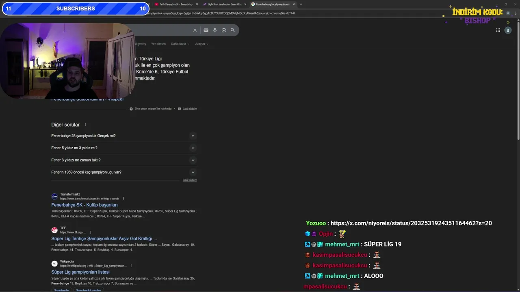520x292 pixels.
Task: Submit search with the magnifier icon
Action: click(x=233, y=30)
